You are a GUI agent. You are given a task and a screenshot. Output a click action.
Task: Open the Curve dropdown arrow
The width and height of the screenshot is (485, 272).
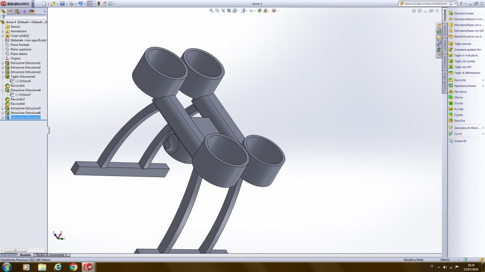(483, 134)
